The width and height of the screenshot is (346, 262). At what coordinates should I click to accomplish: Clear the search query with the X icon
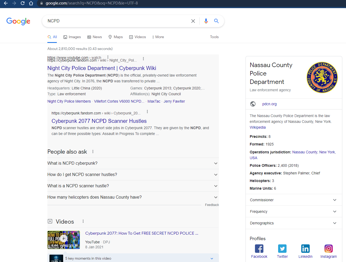pos(193,21)
